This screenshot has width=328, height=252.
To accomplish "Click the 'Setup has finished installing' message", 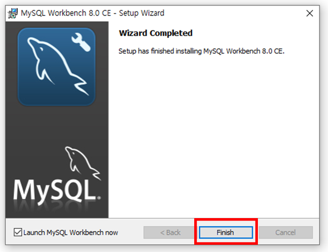I will pyautogui.click(x=201, y=51).
